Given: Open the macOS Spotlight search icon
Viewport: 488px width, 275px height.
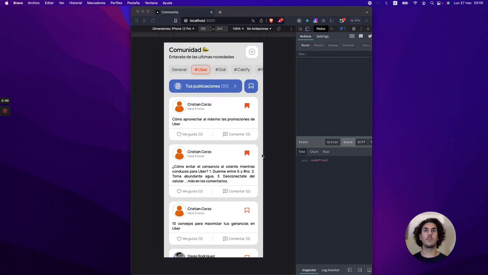Looking at the screenshot, I should click(432, 3).
